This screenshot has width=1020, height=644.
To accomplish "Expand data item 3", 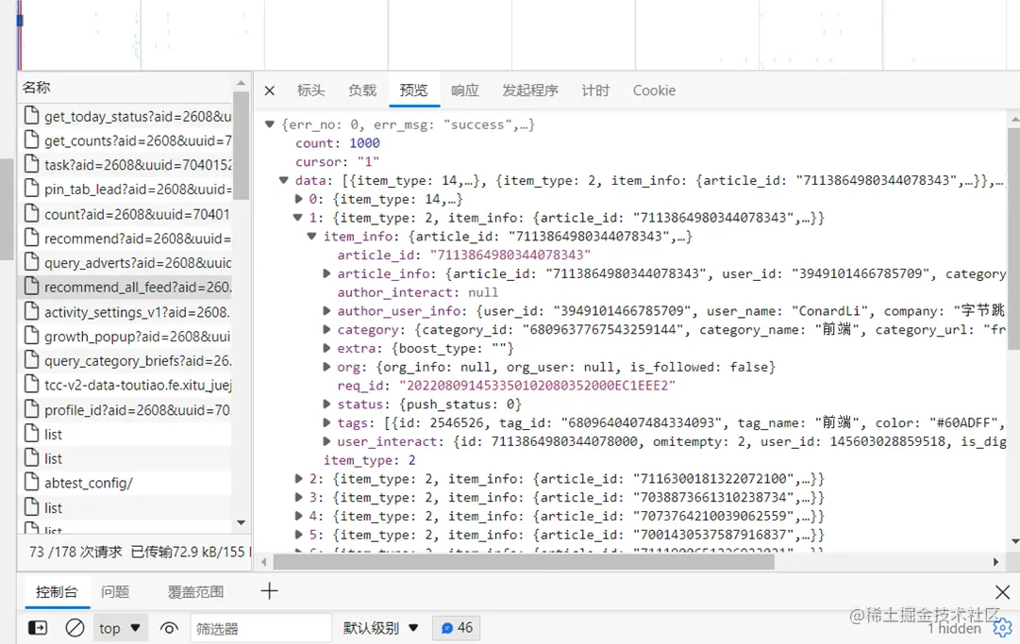I will [x=298, y=497].
